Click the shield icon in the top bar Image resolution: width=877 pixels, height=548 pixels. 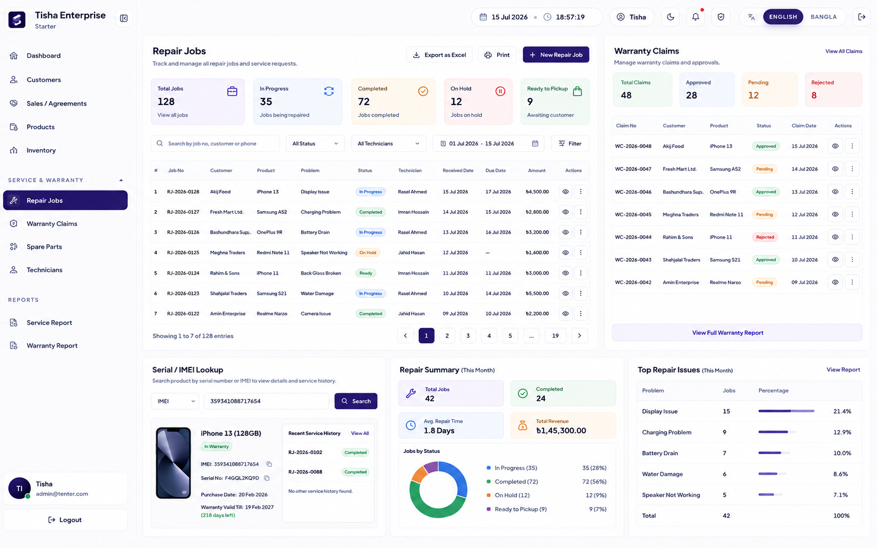[721, 17]
